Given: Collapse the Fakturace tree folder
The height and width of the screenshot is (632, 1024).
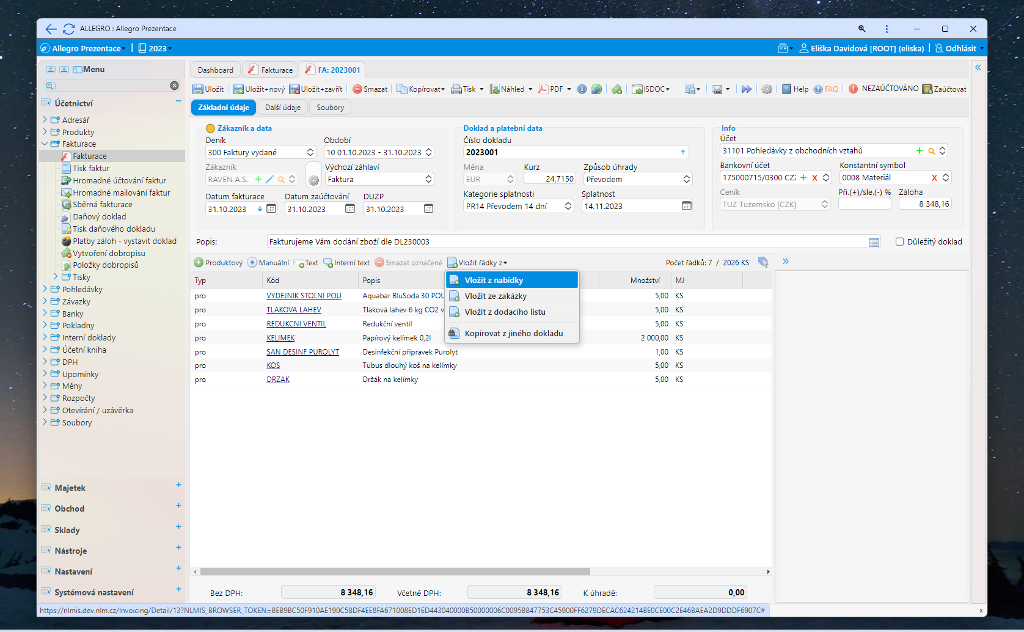Looking at the screenshot, I should (x=45, y=144).
